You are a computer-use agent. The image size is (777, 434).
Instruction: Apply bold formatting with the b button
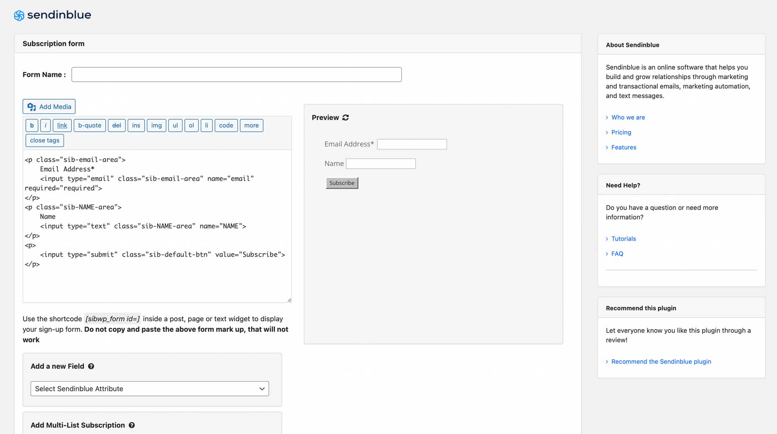pyautogui.click(x=32, y=125)
